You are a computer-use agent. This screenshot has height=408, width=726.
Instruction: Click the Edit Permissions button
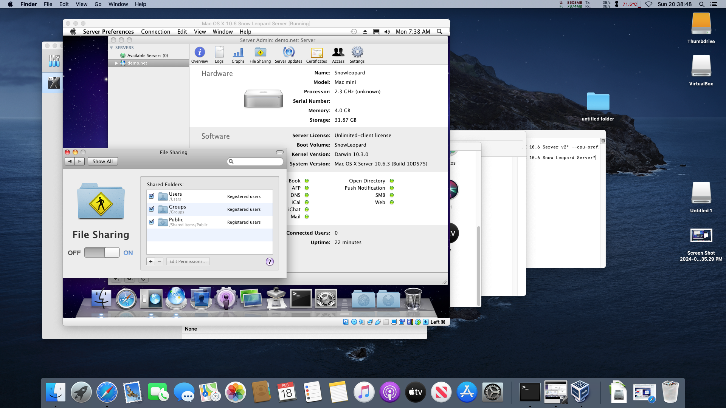(x=188, y=261)
